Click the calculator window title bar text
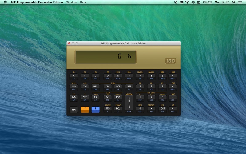246x154 pixels. click(124, 43)
